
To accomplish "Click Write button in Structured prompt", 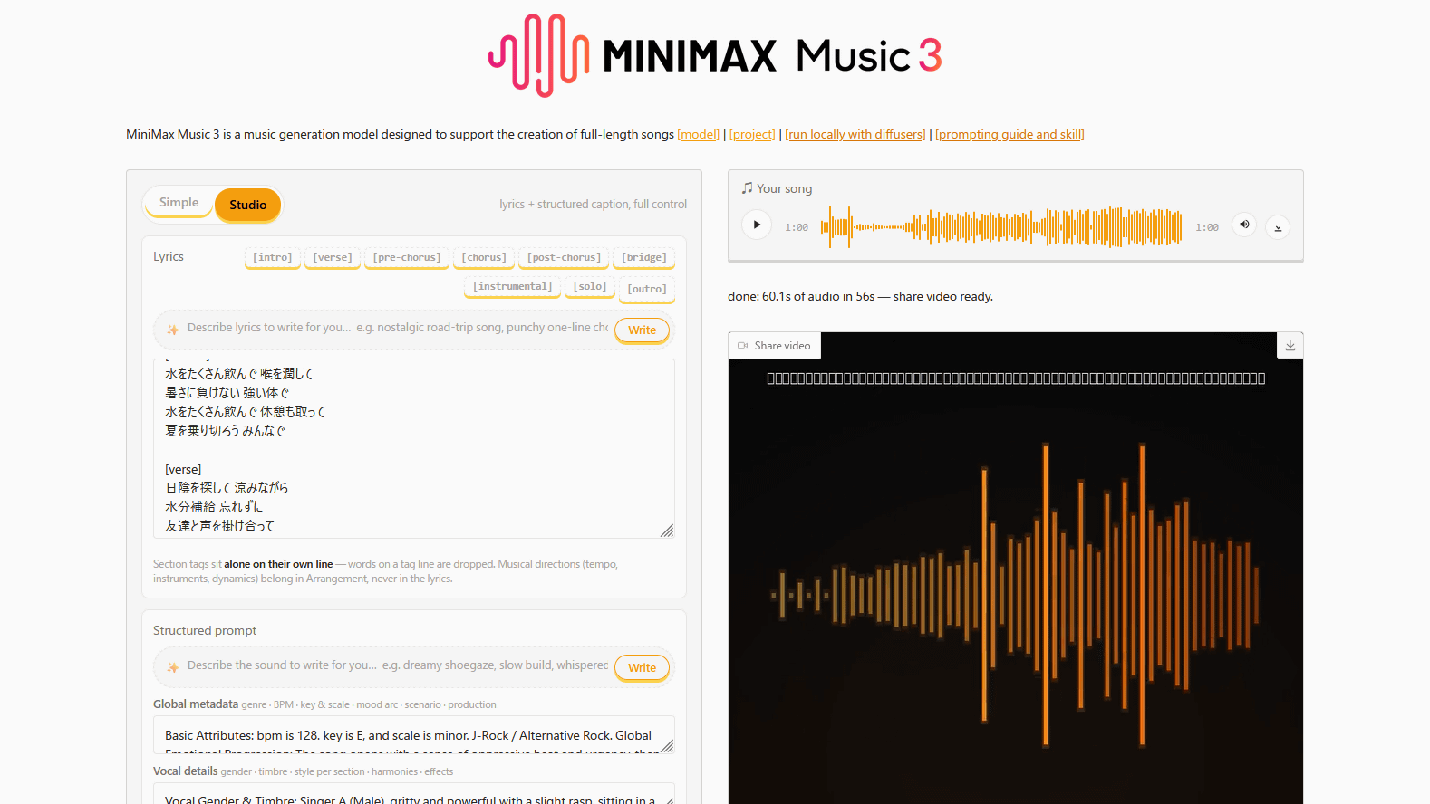I will pyautogui.click(x=642, y=668).
